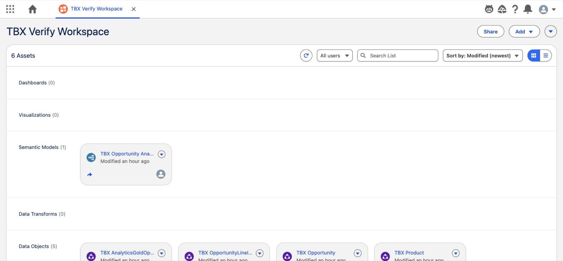
Task: Click the Data Objects (5) section label
Action: pos(38,246)
